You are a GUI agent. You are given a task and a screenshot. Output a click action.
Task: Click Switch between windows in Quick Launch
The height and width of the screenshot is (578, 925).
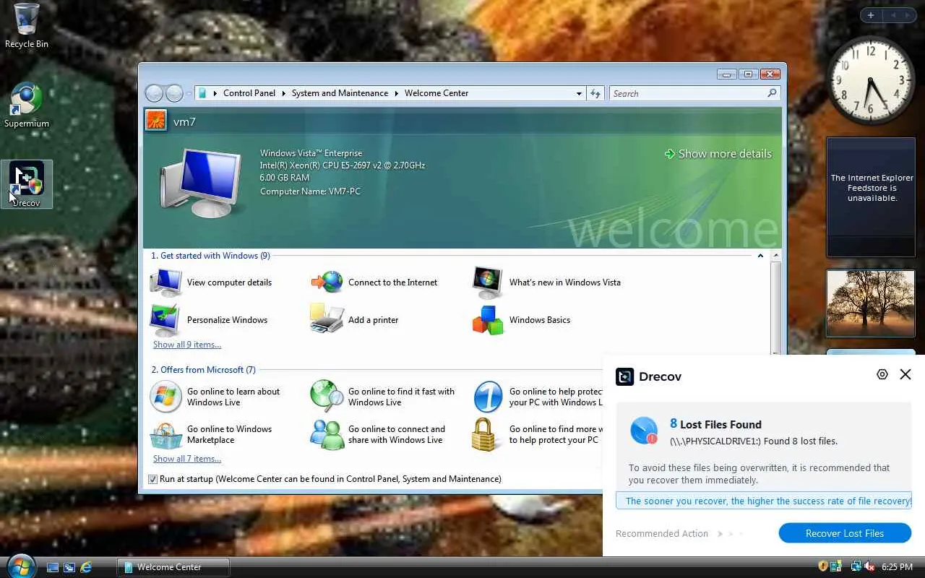click(69, 567)
